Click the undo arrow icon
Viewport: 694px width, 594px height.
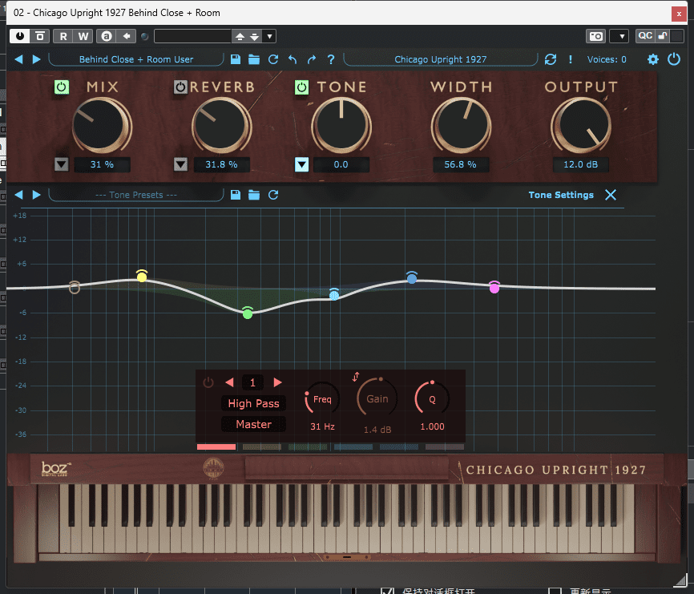(x=293, y=59)
